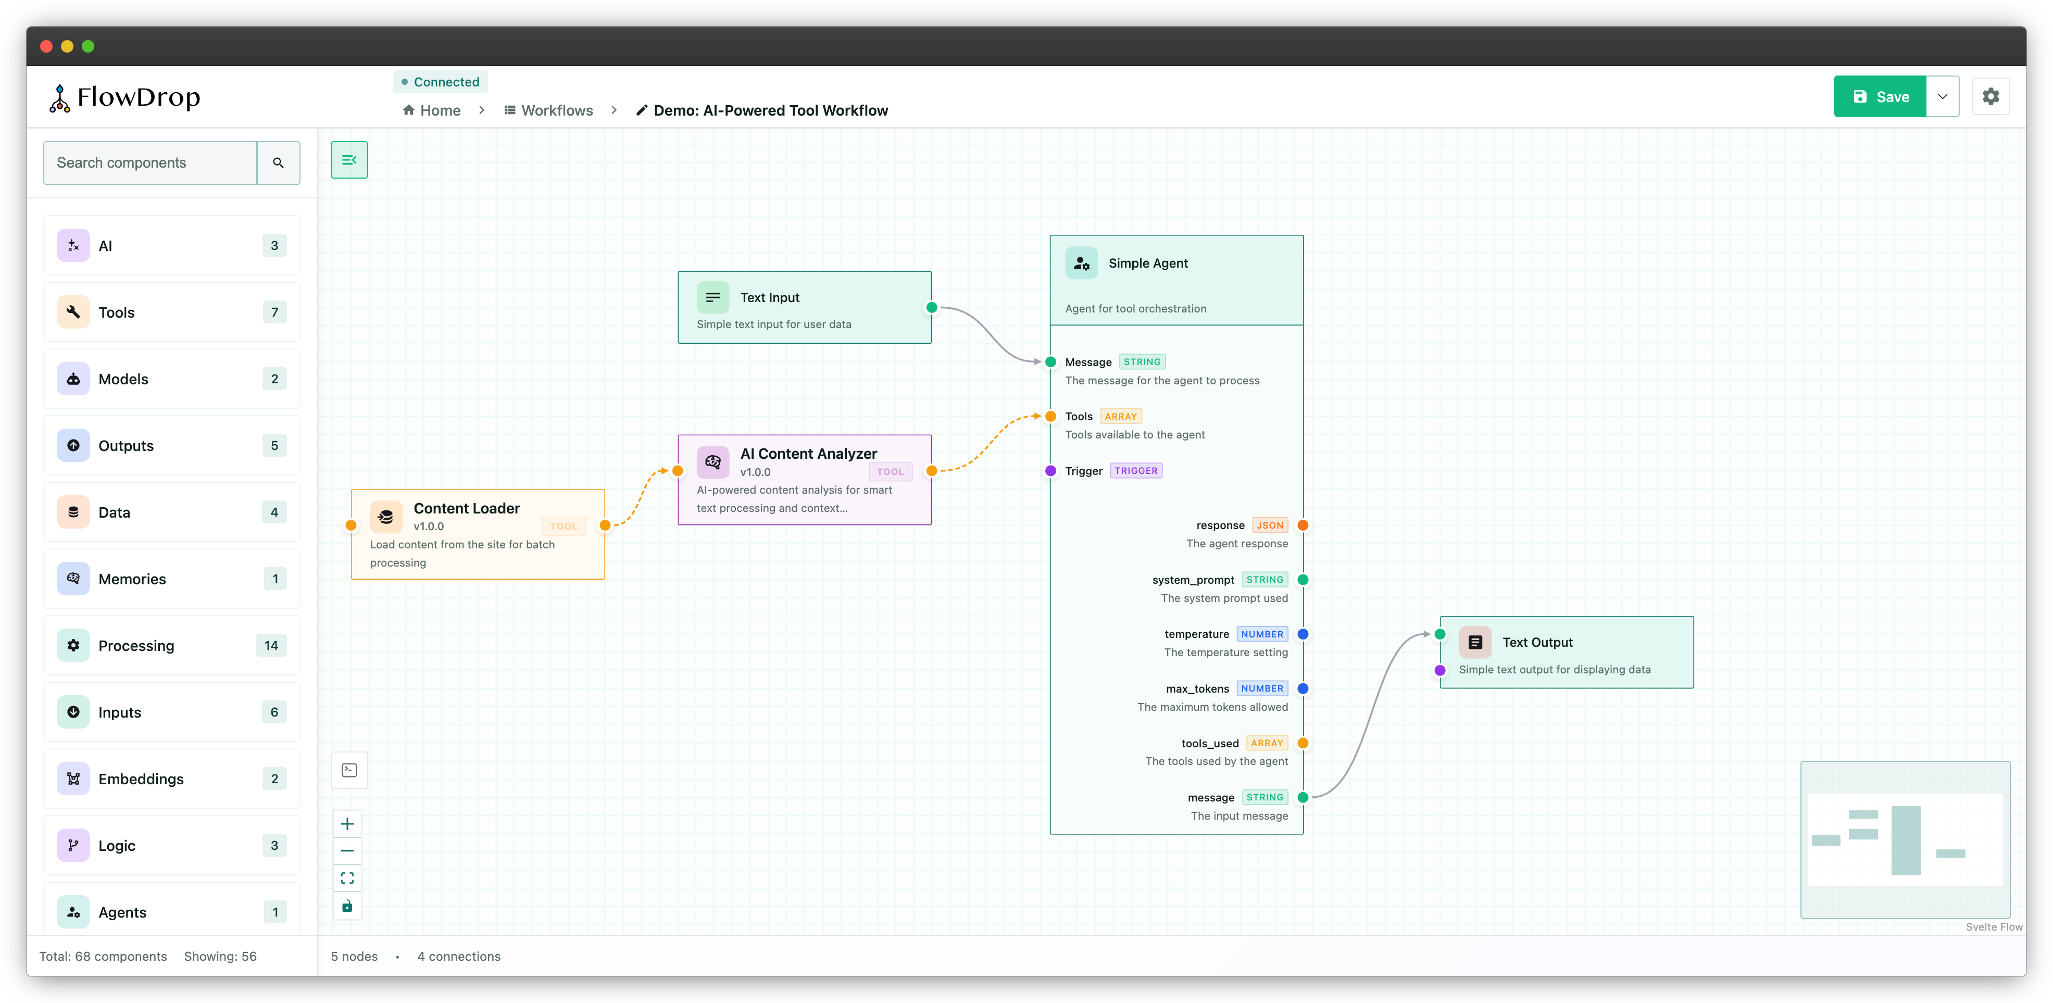Click the Text Output green input handle
The image size is (2053, 1003).
tap(1440, 634)
